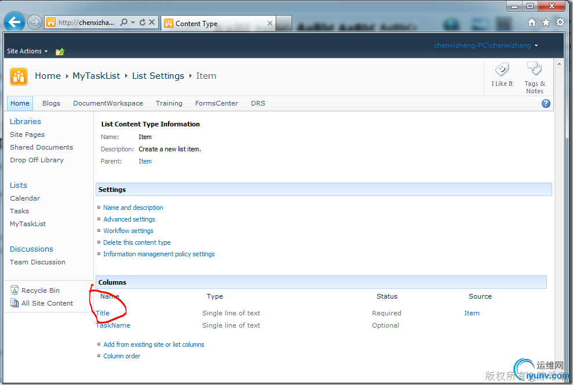Open the Libraries sidebar heading
Image resolution: width=573 pixels, height=385 pixels.
click(25, 121)
